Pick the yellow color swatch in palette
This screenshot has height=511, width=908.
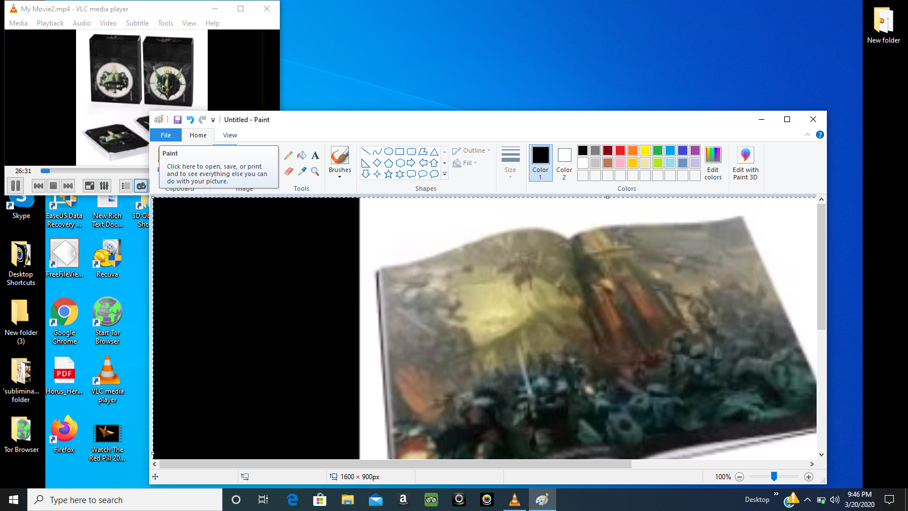coord(645,150)
